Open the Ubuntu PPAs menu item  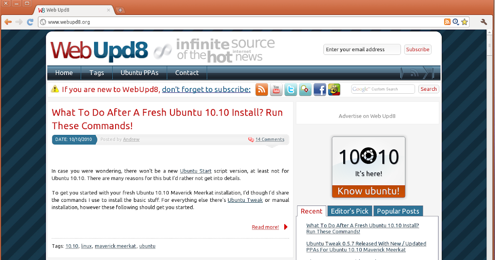pyautogui.click(x=139, y=73)
